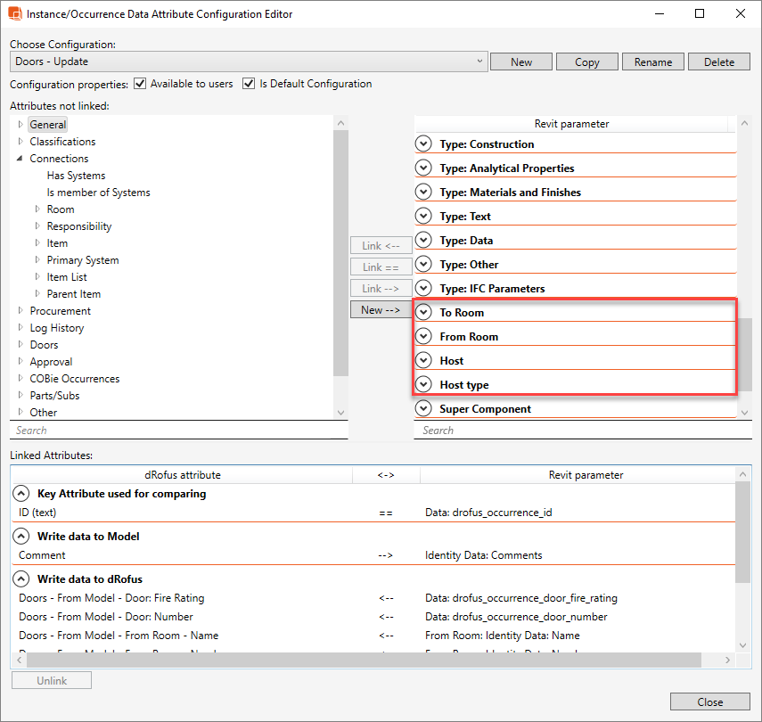The width and height of the screenshot is (762, 722).
Task: Select Has Systems tree item
Action: click(x=76, y=176)
